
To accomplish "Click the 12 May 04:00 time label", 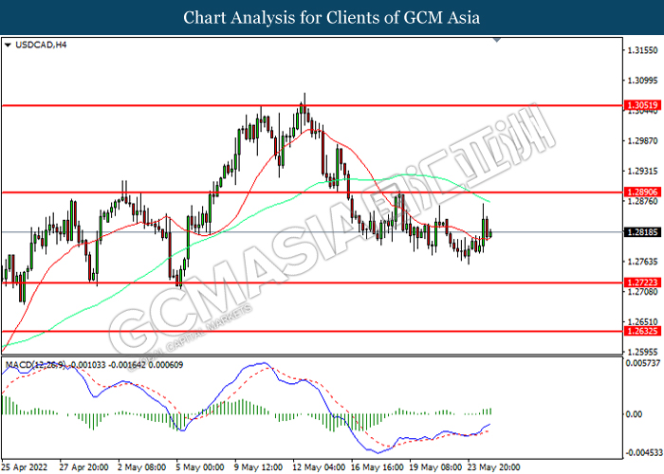I will [x=319, y=467].
